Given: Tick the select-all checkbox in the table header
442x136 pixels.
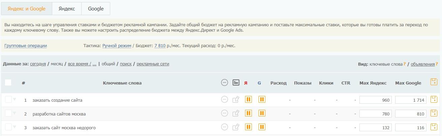Looking at the screenshot, I should coord(8,82).
